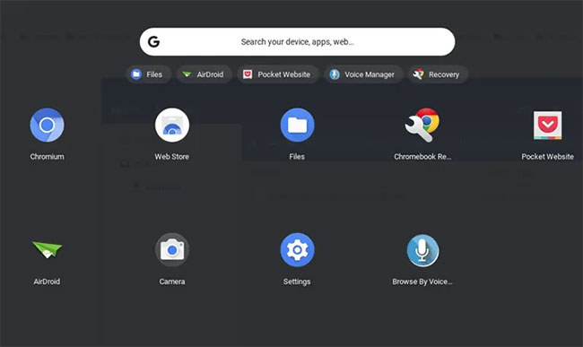Choose the Pocket Website suggestion chip
Image resolution: width=583 pixels, height=347 pixels.
tap(278, 74)
